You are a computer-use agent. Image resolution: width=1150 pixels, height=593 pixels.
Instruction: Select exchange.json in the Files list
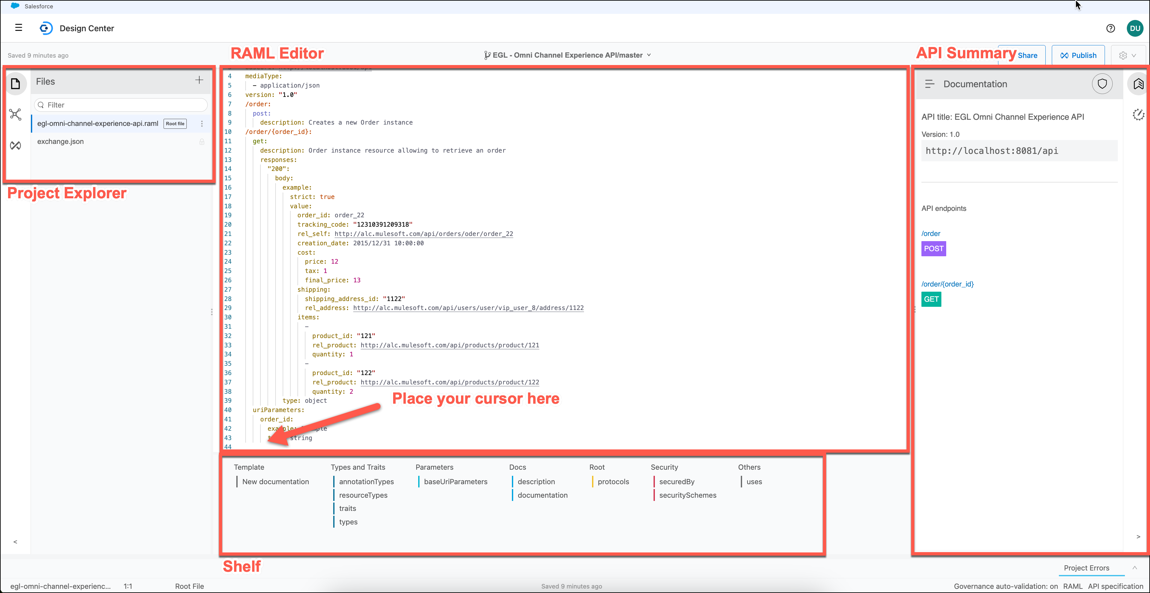pos(60,142)
